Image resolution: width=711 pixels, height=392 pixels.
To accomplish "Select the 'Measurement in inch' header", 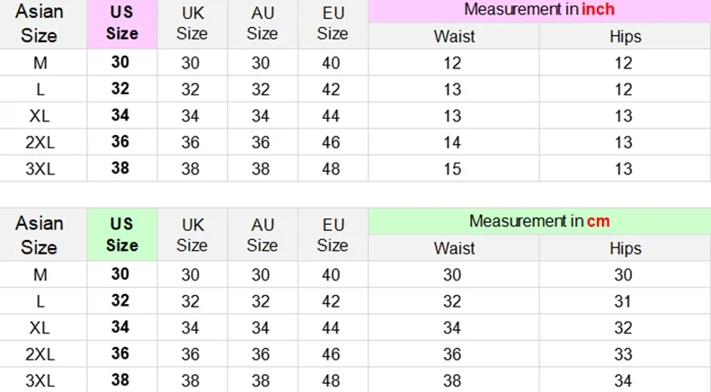I will tap(539, 10).
